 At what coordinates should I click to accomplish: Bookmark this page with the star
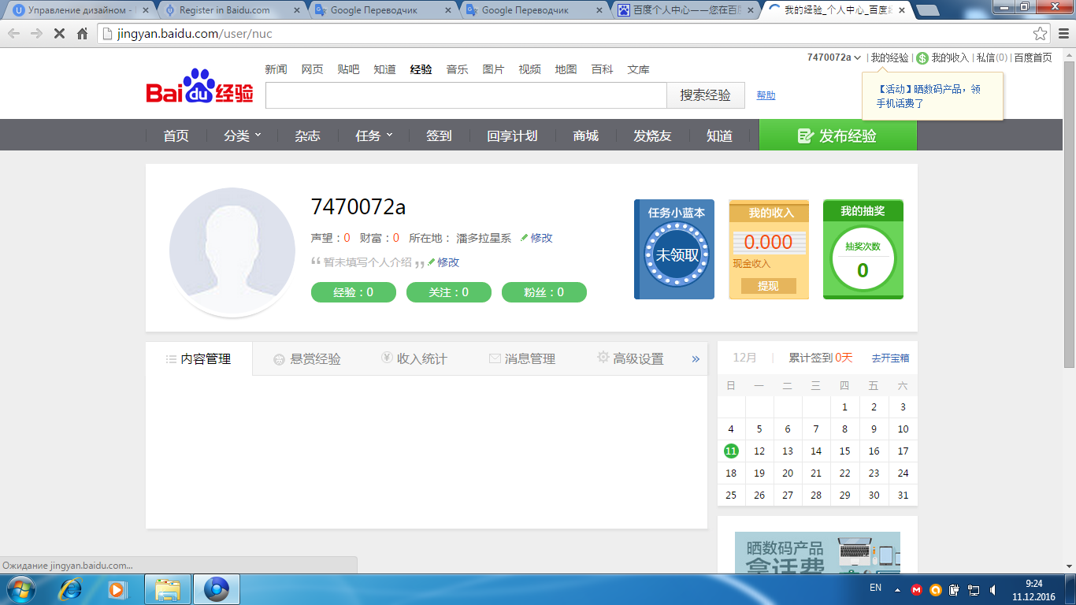click(1041, 34)
